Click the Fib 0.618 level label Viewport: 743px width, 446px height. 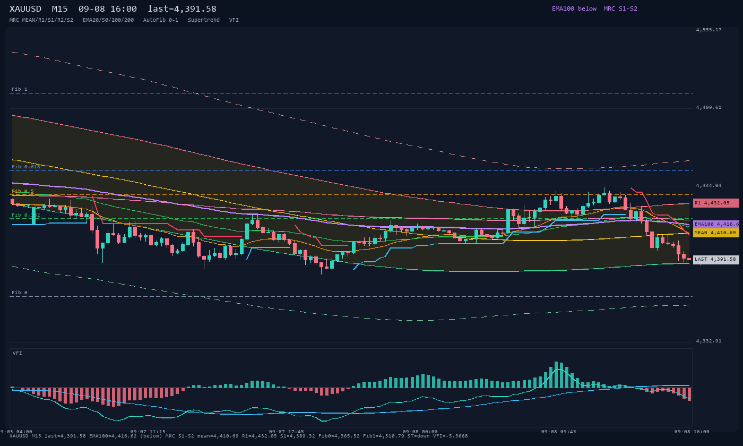tap(26, 167)
